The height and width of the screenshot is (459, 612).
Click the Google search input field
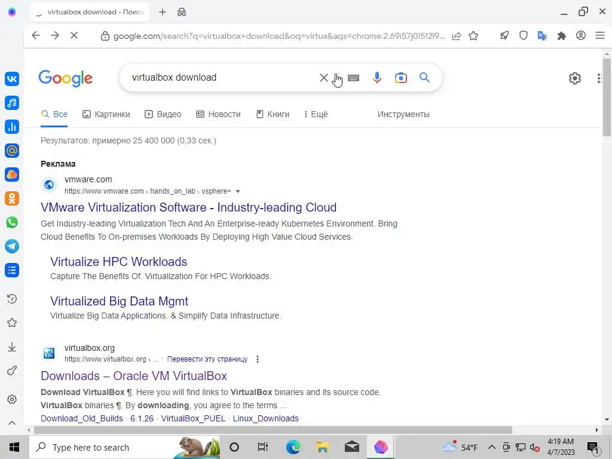click(x=222, y=78)
